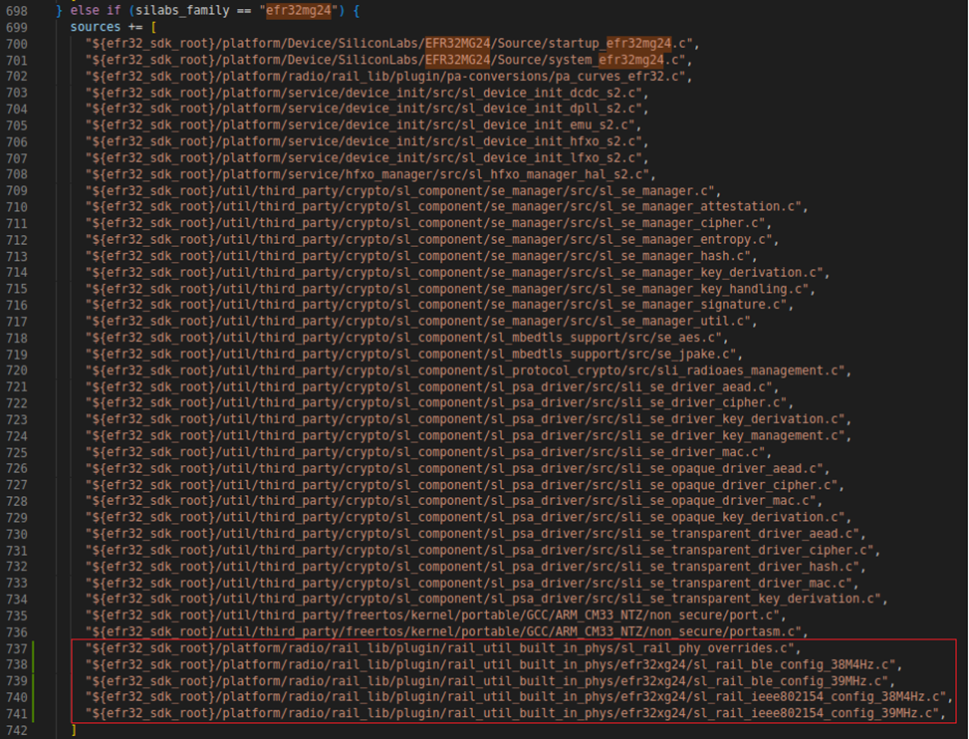Click green change marker beside line 739
Image resolution: width=969 pixels, height=739 pixels.
[x=35, y=680]
